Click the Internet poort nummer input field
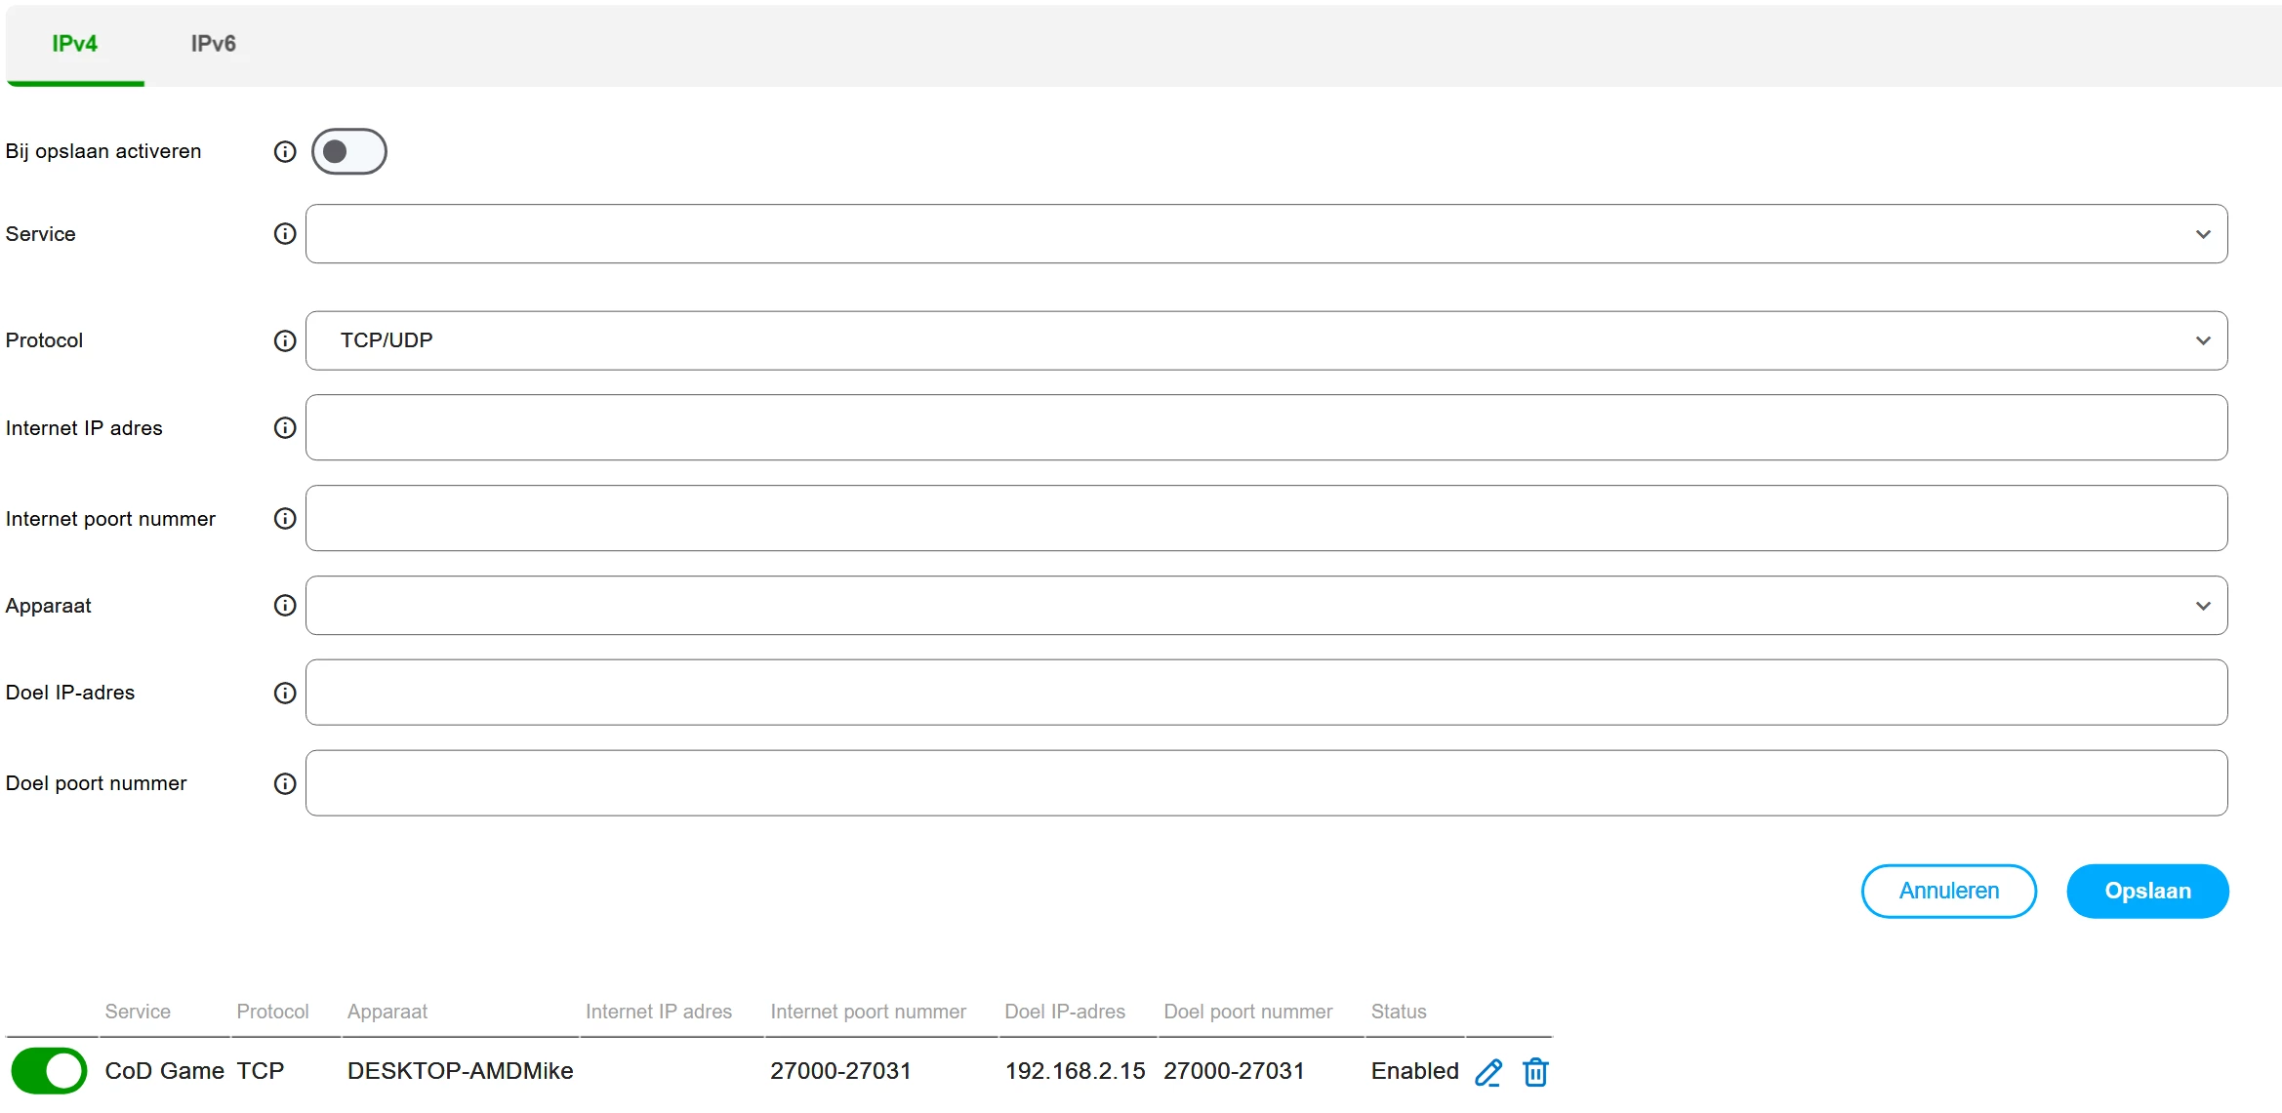The image size is (2282, 1113). (1265, 519)
